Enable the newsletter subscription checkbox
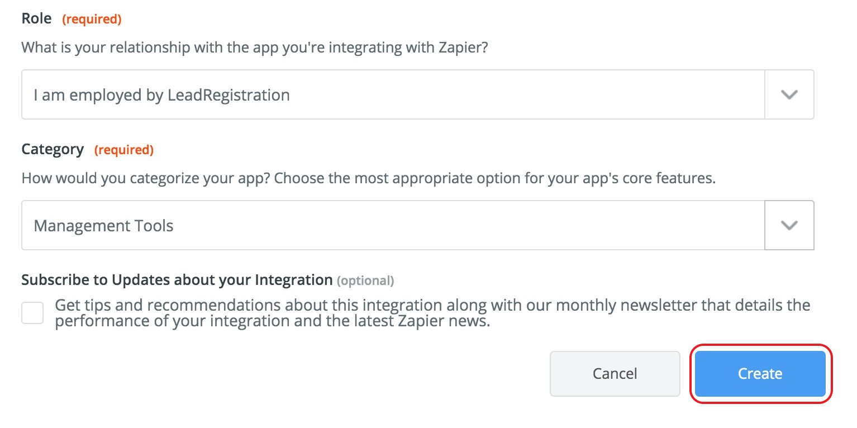The height and width of the screenshot is (428, 857). (x=32, y=313)
